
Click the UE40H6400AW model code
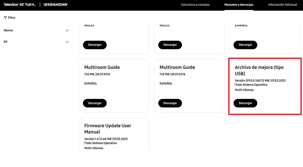click(56, 5)
